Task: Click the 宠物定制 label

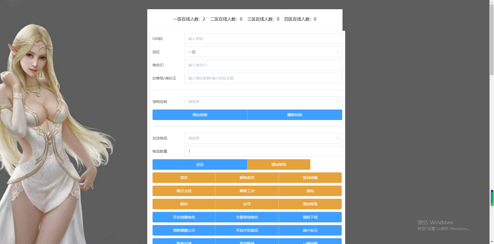Action: click(160, 102)
